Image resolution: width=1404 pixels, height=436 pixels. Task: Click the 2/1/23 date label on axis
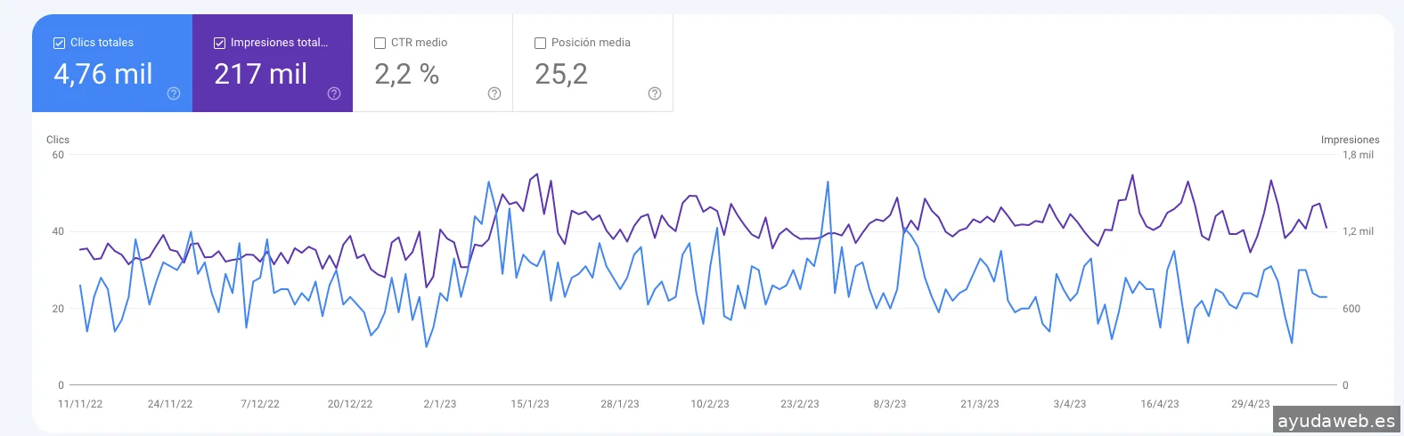coord(440,404)
